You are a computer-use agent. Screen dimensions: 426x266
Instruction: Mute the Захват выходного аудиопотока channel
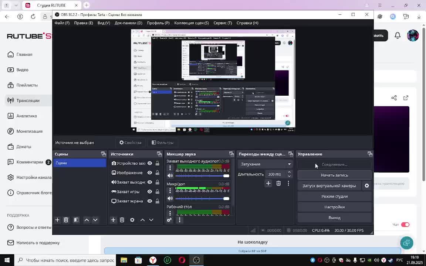coord(170,175)
